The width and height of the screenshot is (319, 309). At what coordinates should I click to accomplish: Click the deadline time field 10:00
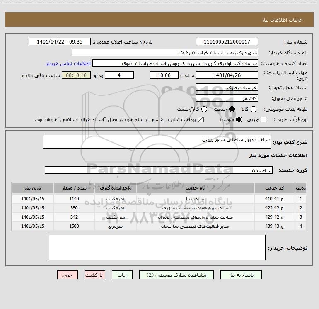click(164, 75)
